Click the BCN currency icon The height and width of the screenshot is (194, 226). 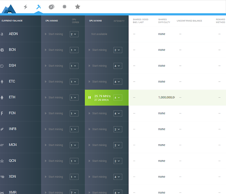(2, 50)
